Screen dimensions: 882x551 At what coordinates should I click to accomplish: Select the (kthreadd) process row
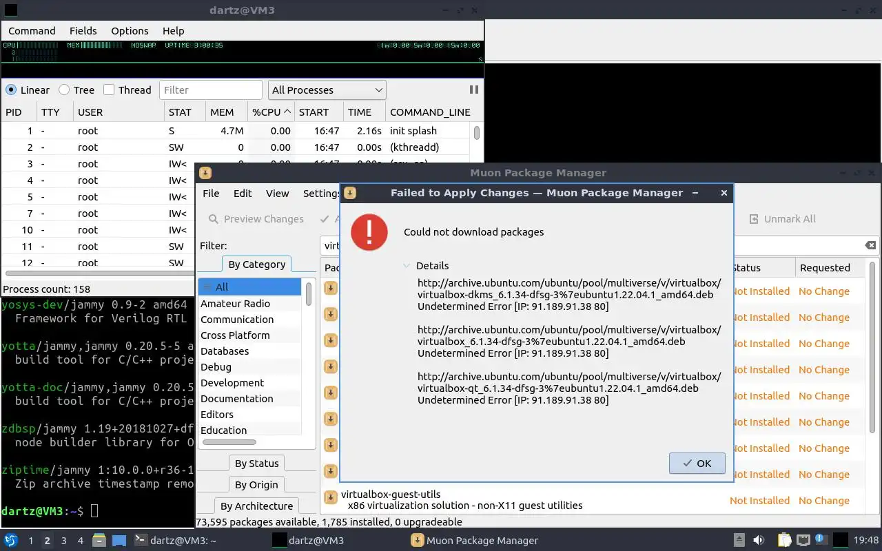pos(236,147)
